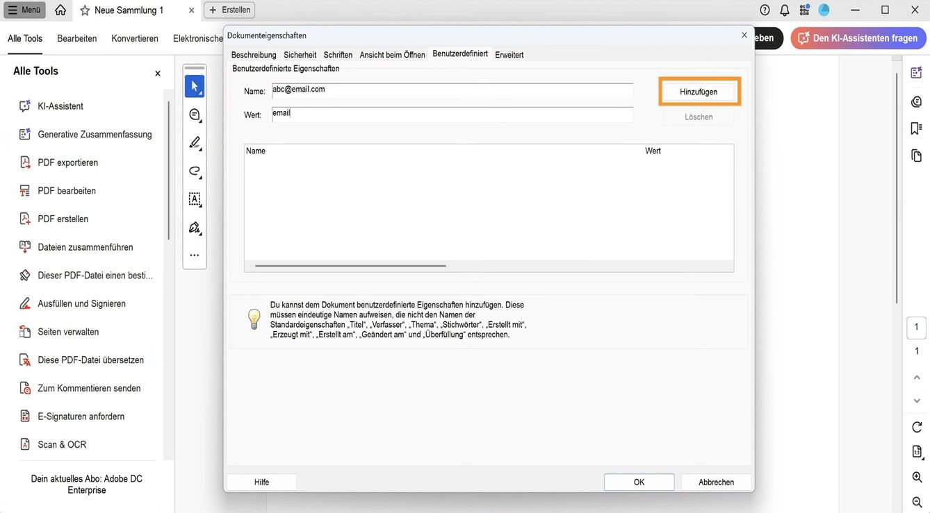Select the freehand draw loop tool
This screenshot has width=930, height=513.
click(195, 171)
